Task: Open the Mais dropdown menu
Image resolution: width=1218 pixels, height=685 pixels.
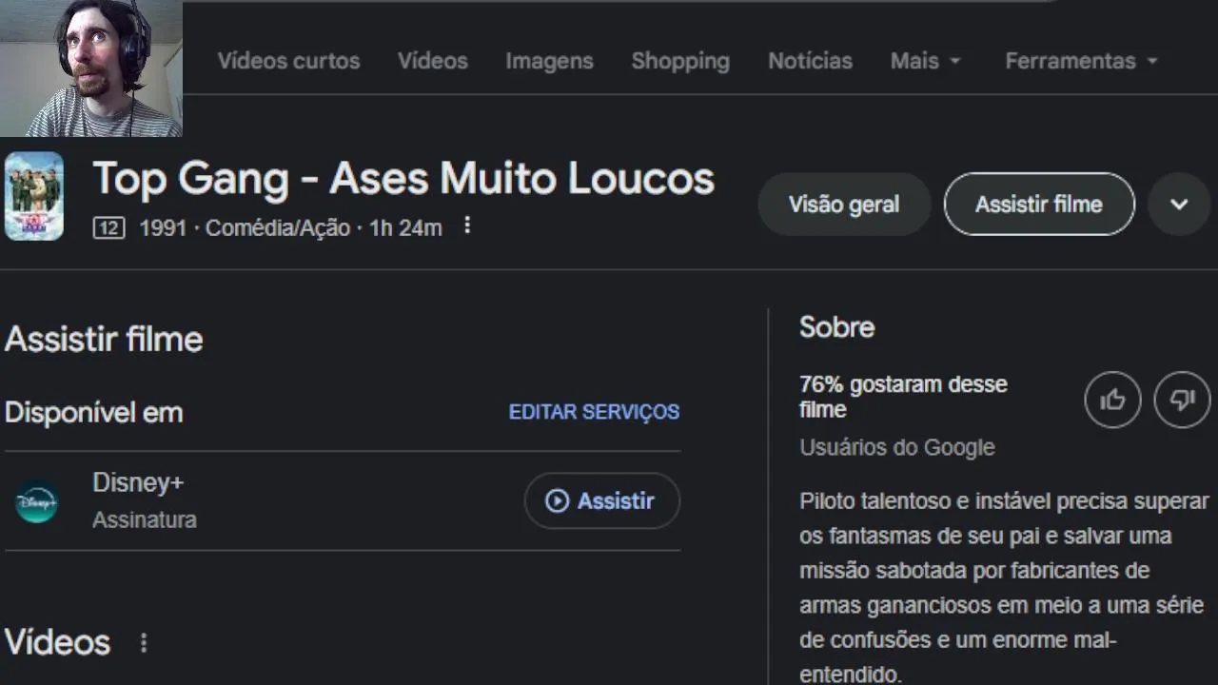Action: point(925,61)
